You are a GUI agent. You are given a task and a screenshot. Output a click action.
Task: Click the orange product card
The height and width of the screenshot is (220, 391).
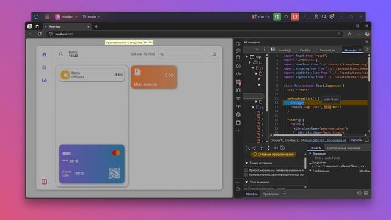[154, 77]
